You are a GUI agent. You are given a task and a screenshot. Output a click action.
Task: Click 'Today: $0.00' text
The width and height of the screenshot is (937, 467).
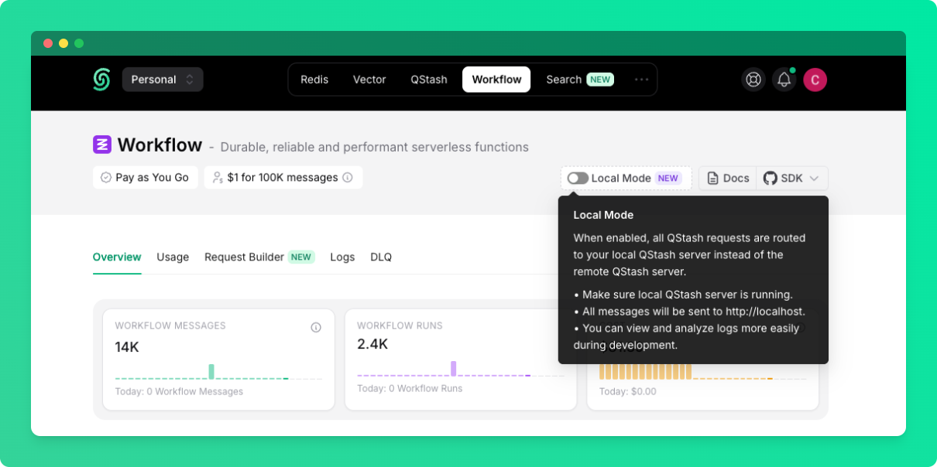pos(628,391)
